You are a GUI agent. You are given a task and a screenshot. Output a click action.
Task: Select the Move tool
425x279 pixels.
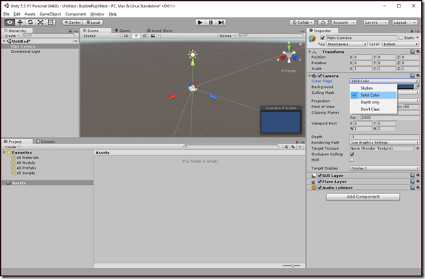(x=20, y=22)
